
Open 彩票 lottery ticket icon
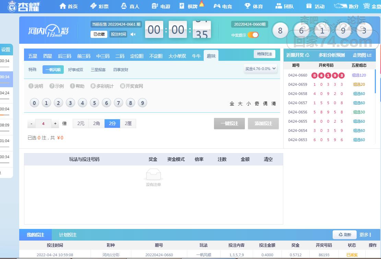click(94, 6)
